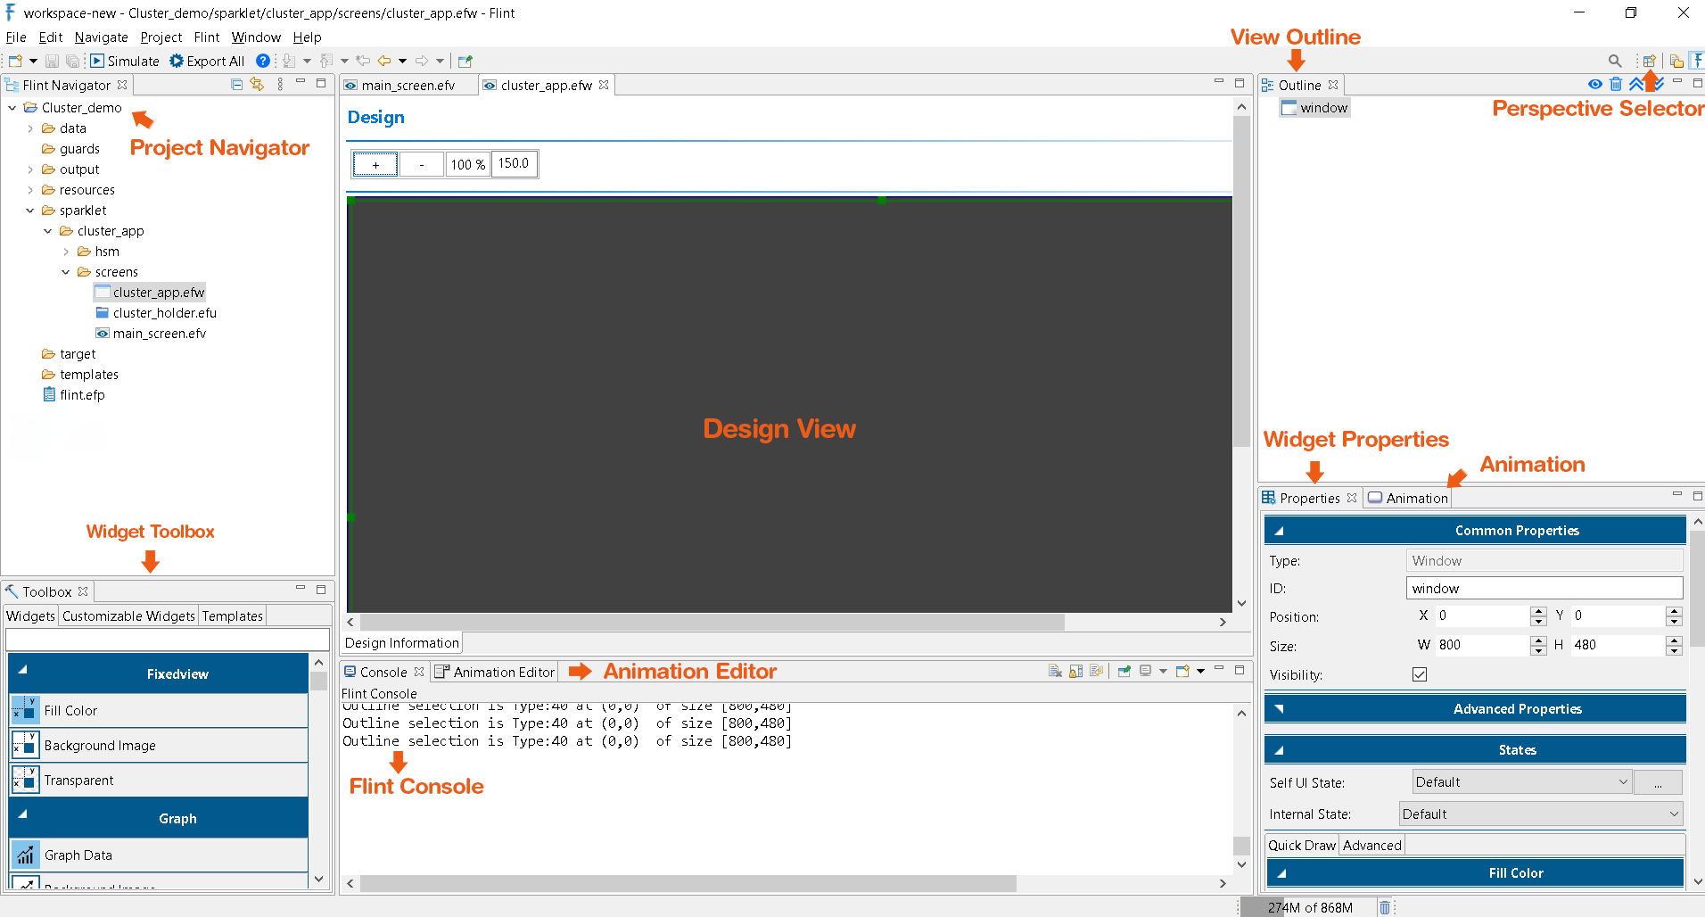Image resolution: width=1705 pixels, height=917 pixels.
Task: Toggle the Visibility checkbox in Properties
Action: pyautogui.click(x=1419, y=674)
